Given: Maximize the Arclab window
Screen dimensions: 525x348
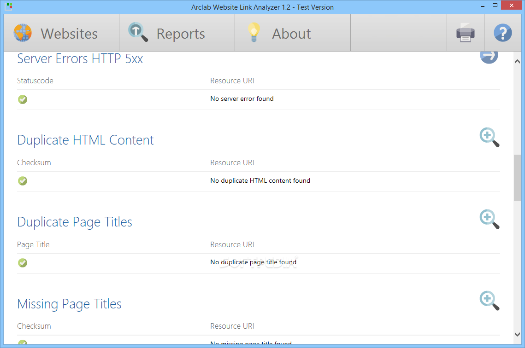Looking at the screenshot, I should [x=495, y=6].
